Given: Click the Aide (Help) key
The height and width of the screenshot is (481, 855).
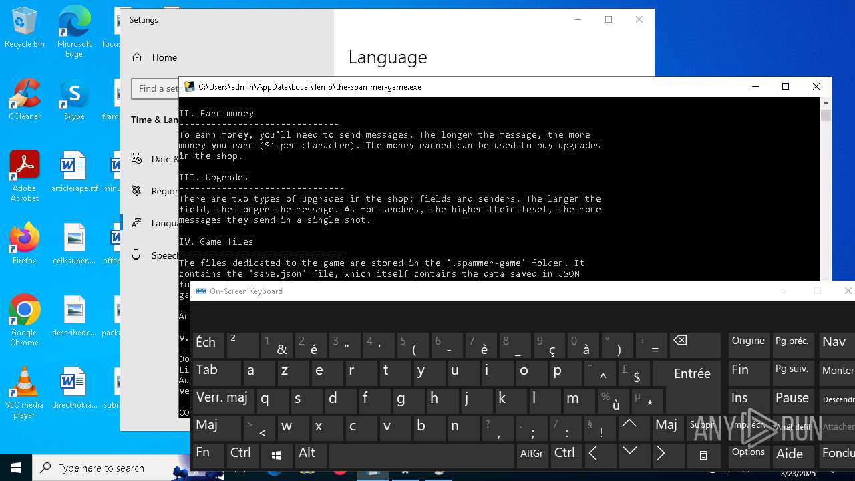Looking at the screenshot, I should (x=794, y=455).
